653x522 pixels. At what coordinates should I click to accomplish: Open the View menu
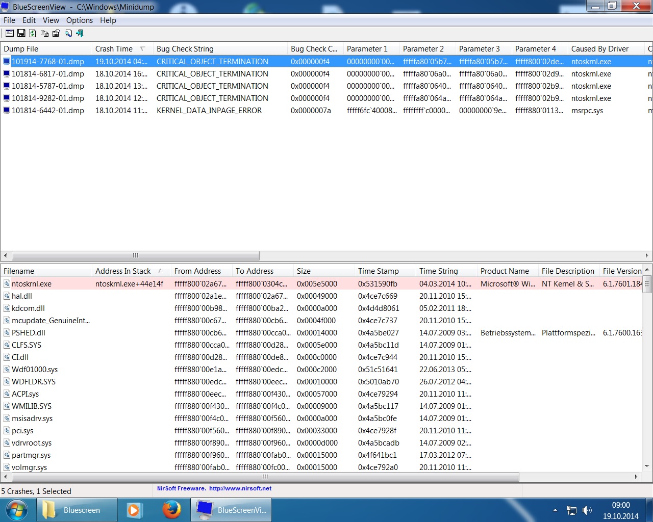[51, 20]
